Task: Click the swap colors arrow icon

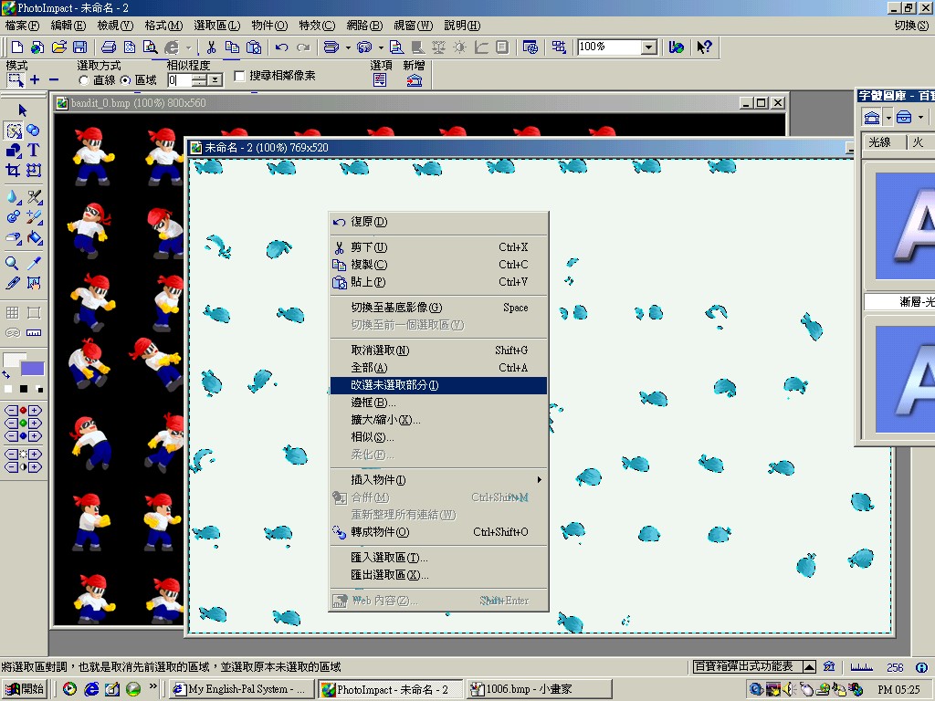Action: click(6, 375)
